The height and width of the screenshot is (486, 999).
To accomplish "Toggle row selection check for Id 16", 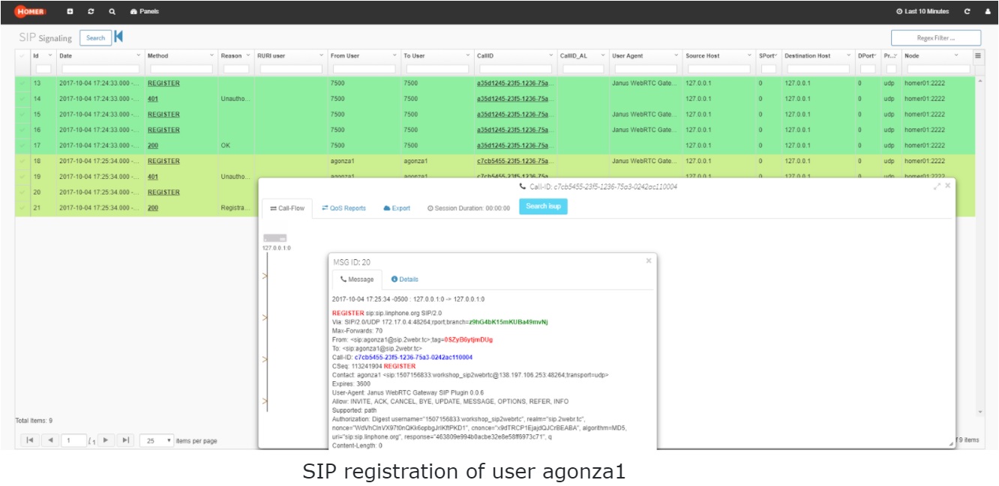I will [x=22, y=130].
